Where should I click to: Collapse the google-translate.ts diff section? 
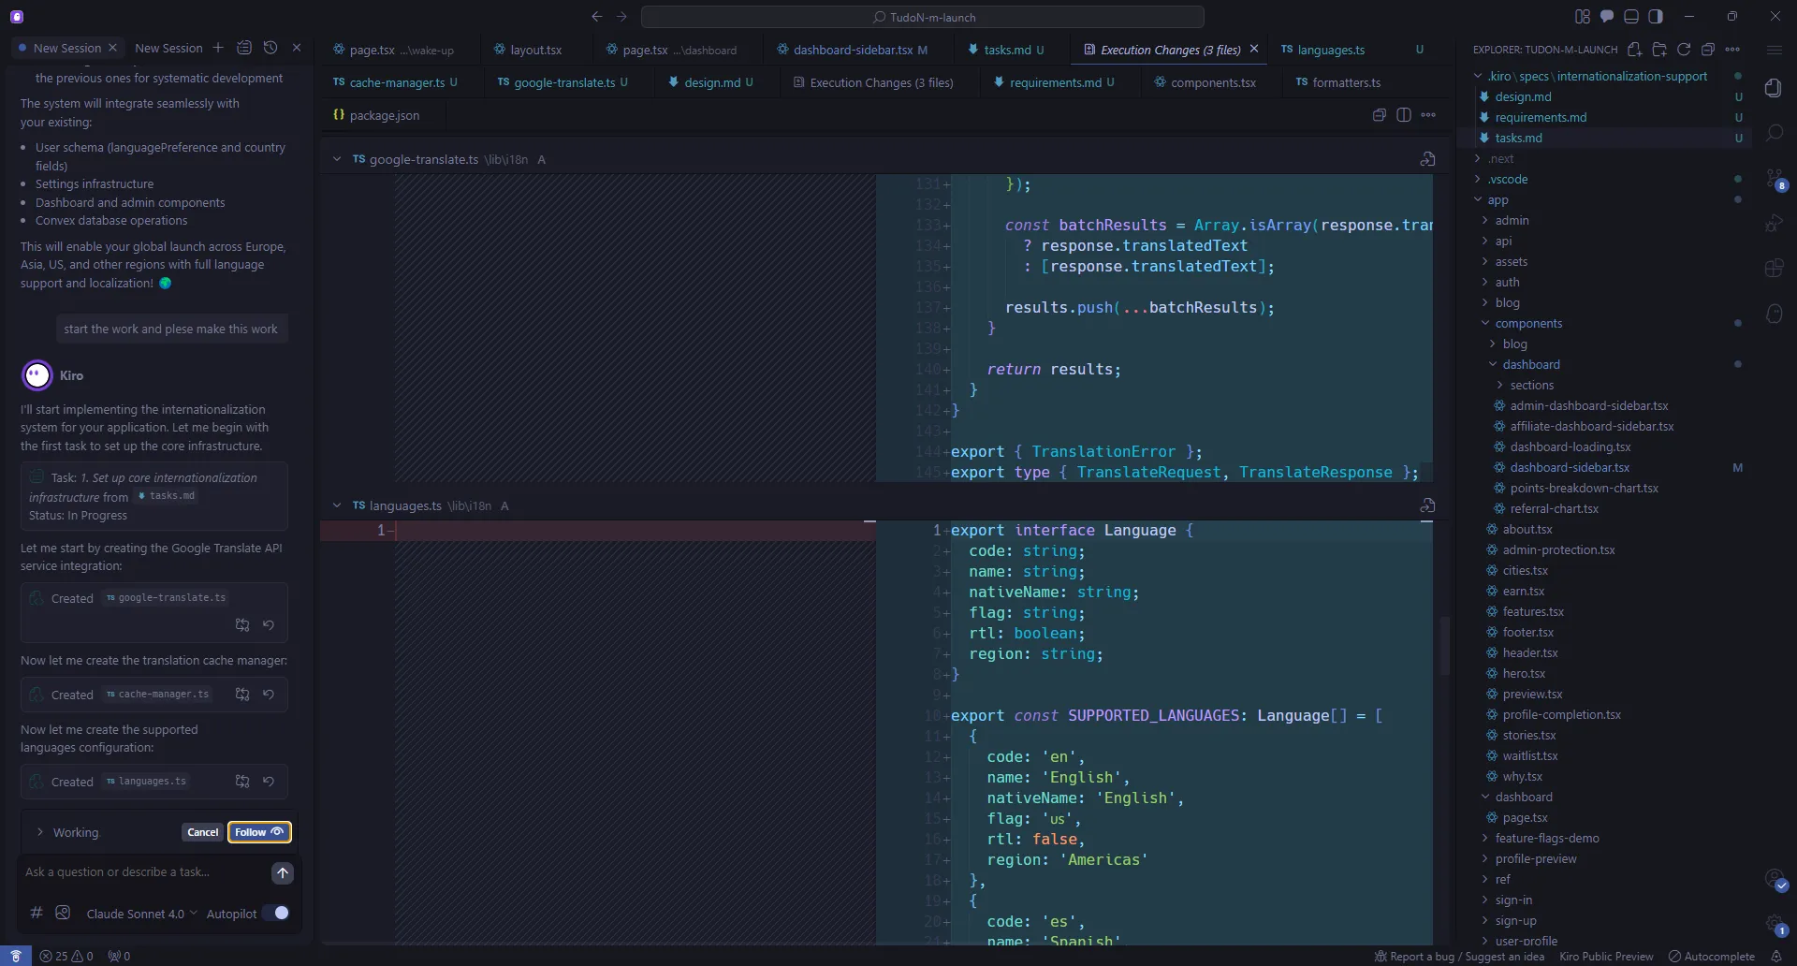click(337, 159)
